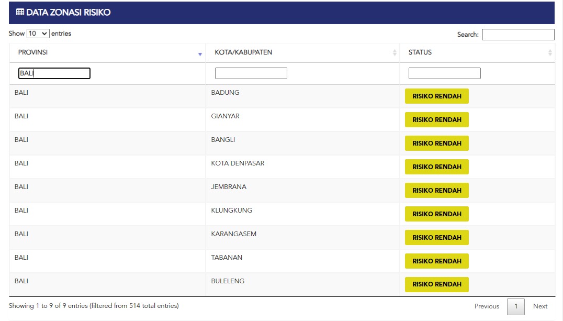The image size is (563, 321).
Task: Sort by the PROVINSI column header
Action: click(33, 52)
